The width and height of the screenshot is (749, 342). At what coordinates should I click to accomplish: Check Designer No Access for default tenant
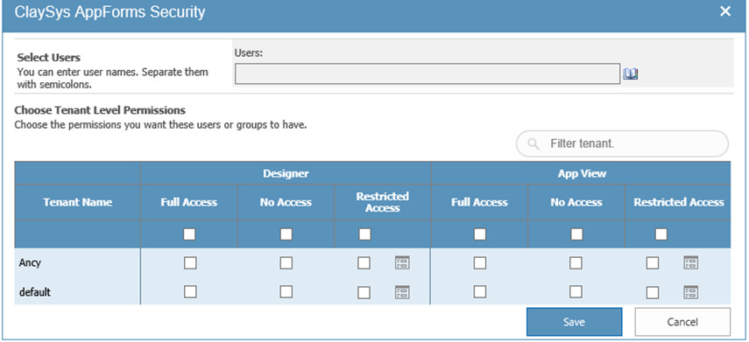(286, 291)
